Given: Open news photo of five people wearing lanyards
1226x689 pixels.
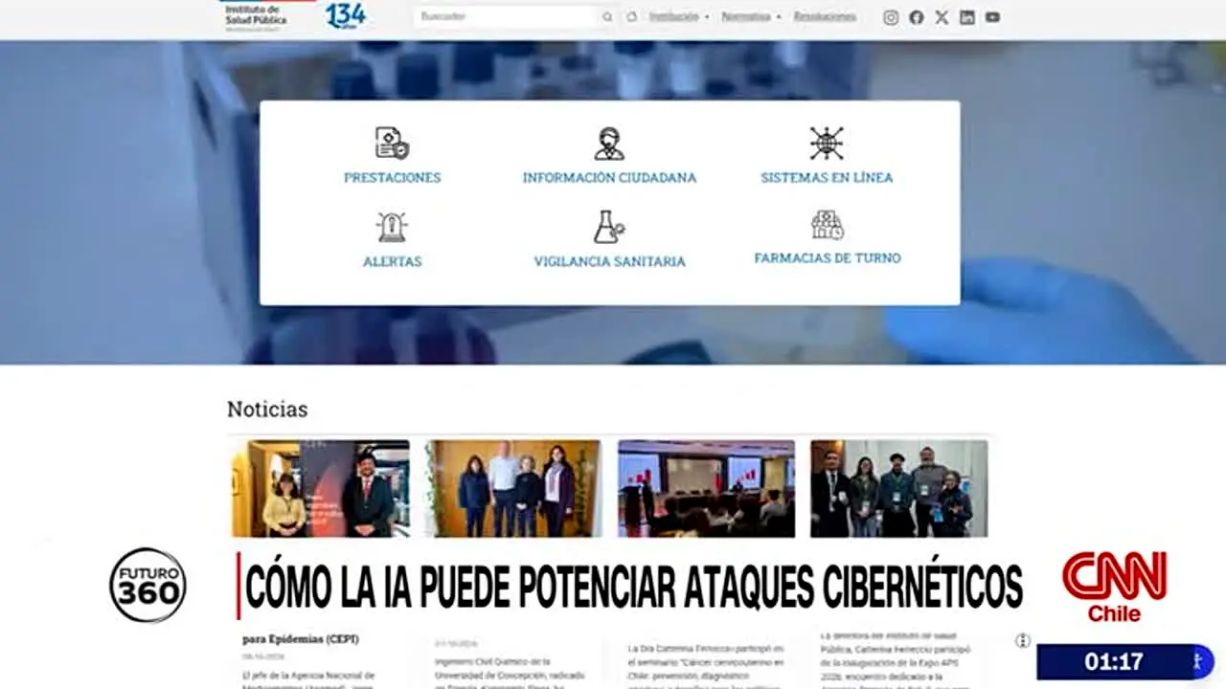Looking at the screenshot, I should (x=898, y=488).
